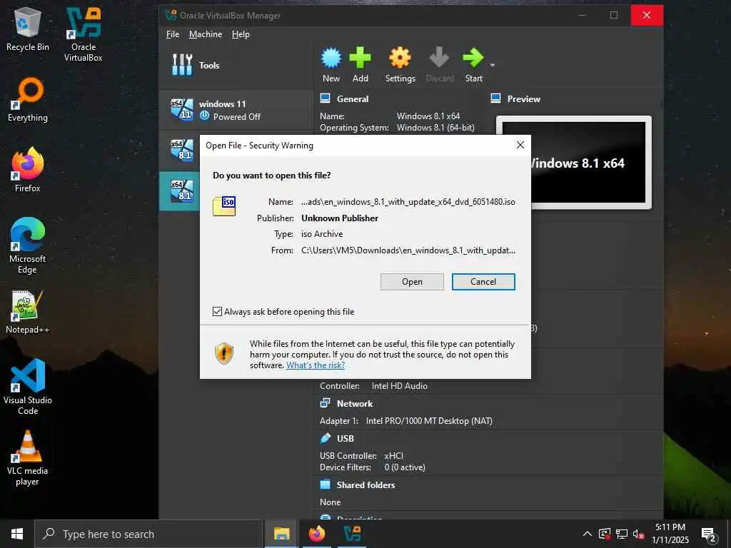Click Open in the Security Warning dialog

tap(412, 282)
